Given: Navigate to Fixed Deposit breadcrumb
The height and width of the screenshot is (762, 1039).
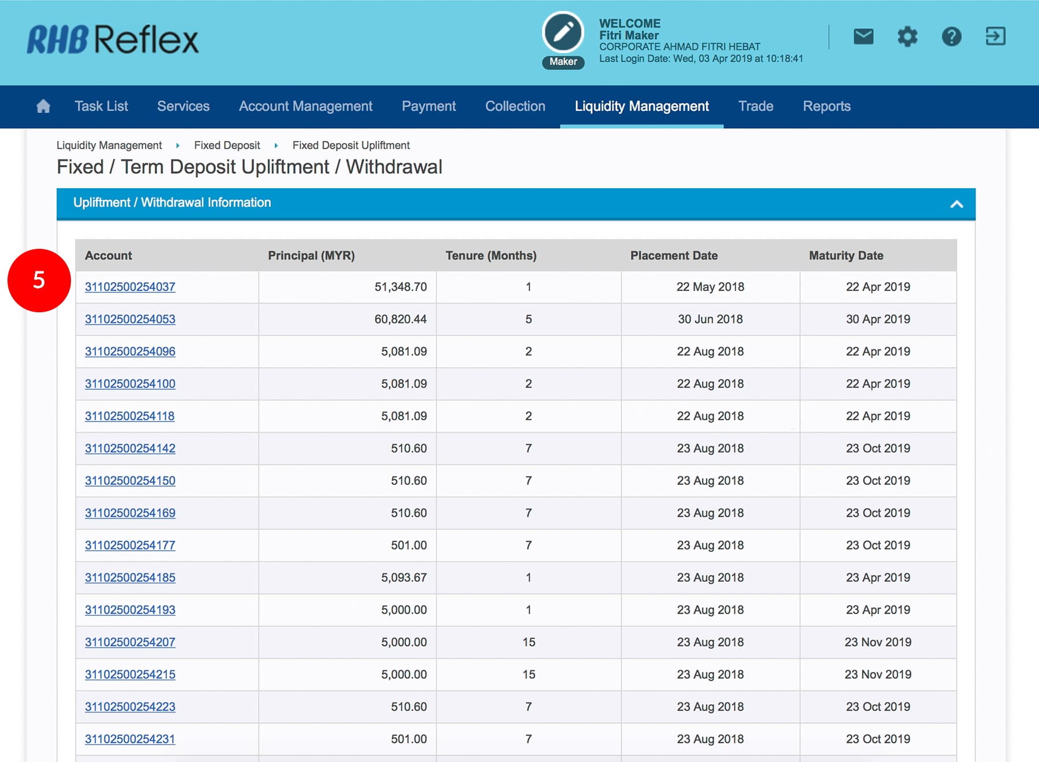Looking at the screenshot, I should tap(227, 145).
